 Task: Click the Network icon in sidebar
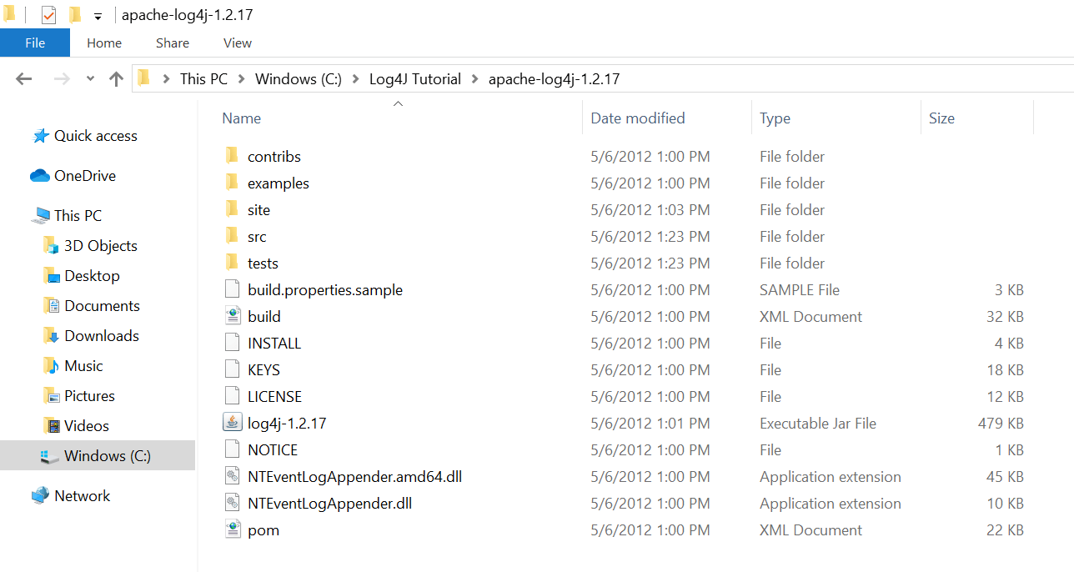tap(40, 496)
